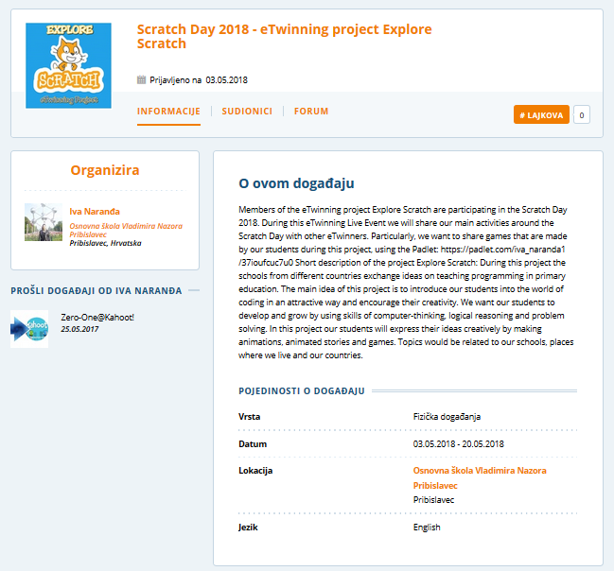Open Lokacija link Osnovna škola Vladimira Nazora
The height and width of the screenshot is (571, 614).
(x=480, y=477)
